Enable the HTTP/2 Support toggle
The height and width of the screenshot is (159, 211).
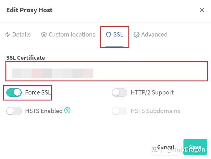coord(119,92)
